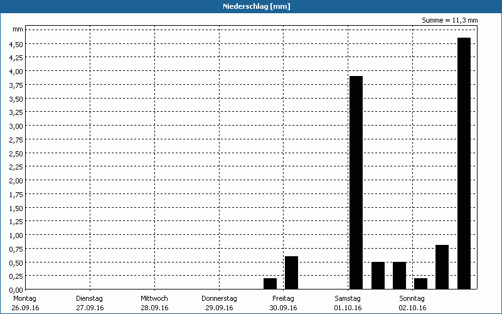
Task: Click the Sonntag bar reaching 0,8 mm
Action: point(442,268)
